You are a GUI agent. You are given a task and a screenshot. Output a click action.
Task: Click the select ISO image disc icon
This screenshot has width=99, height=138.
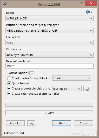coord(87,88)
